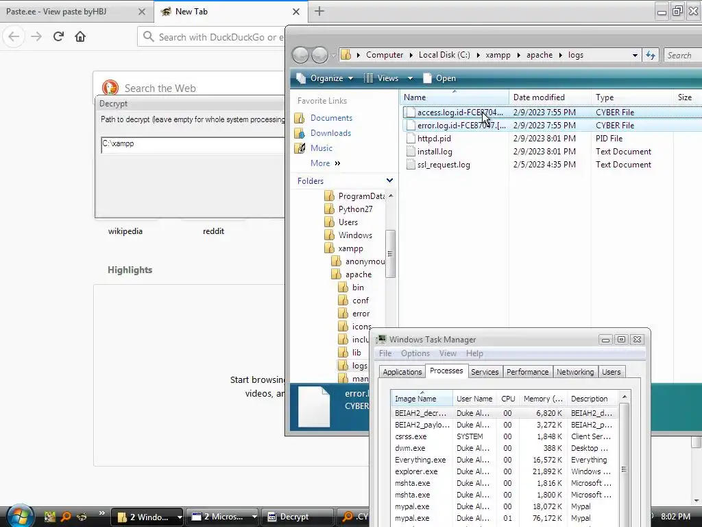
Task: Open Decrypt taskbar button
Action: pyautogui.click(x=298, y=517)
